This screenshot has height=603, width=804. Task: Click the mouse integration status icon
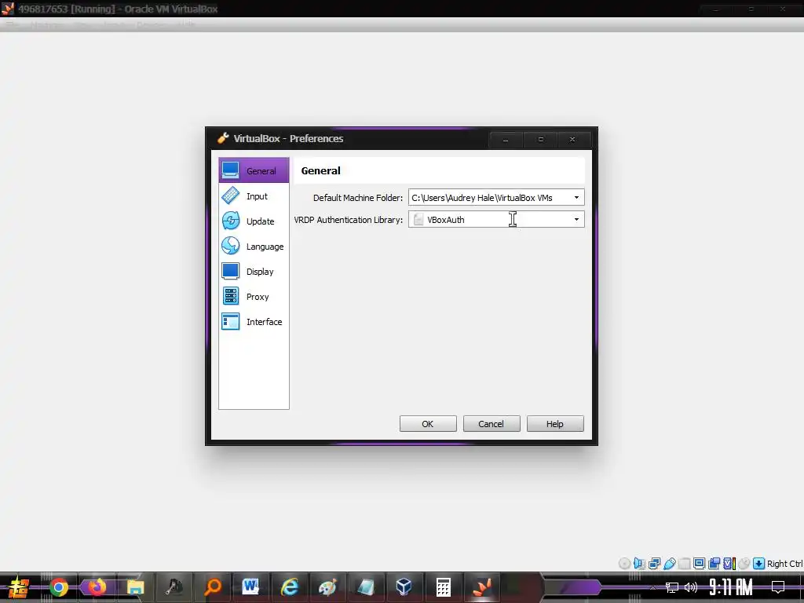744,564
